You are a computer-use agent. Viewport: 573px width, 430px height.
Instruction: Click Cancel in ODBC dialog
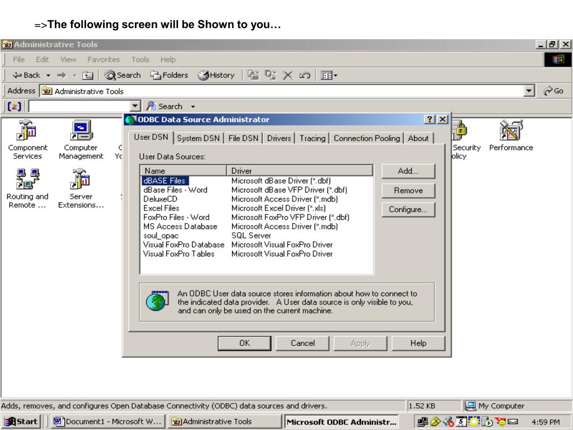coord(303,343)
